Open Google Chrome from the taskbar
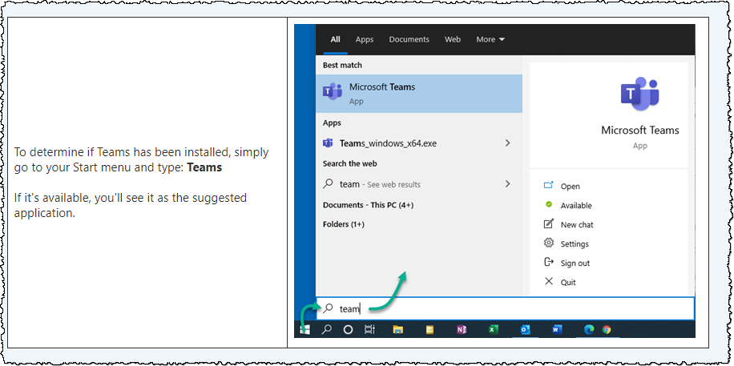 (x=607, y=329)
